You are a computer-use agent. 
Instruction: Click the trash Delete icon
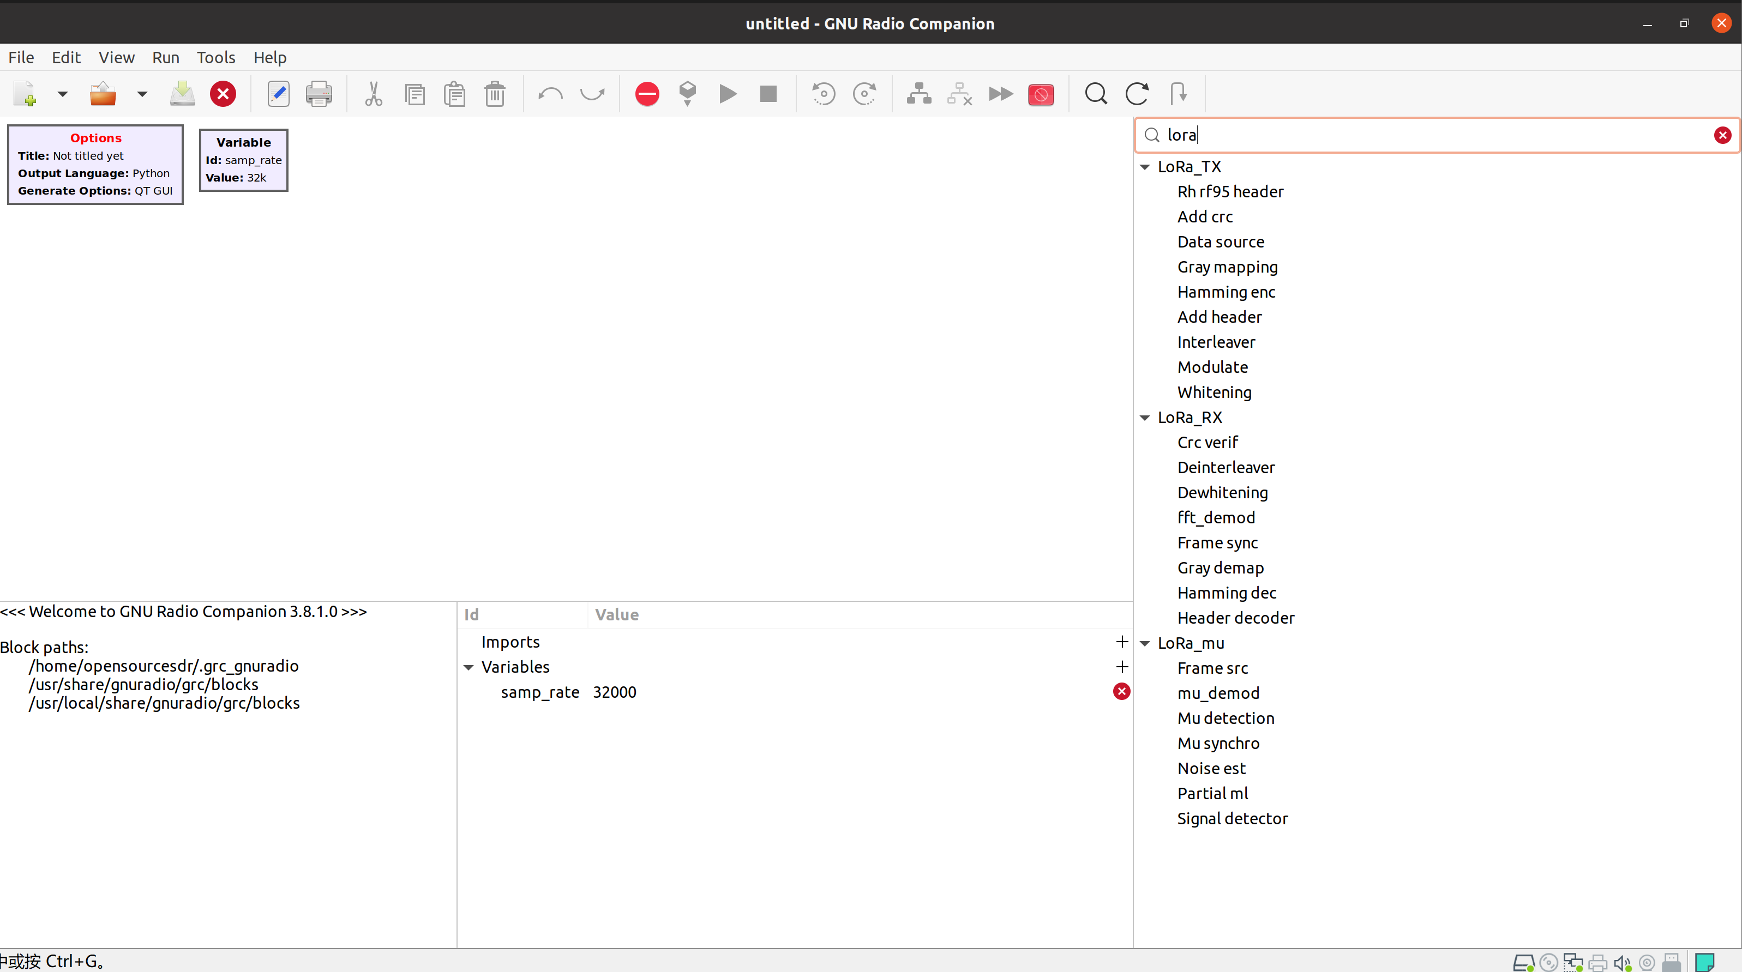[495, 94]
